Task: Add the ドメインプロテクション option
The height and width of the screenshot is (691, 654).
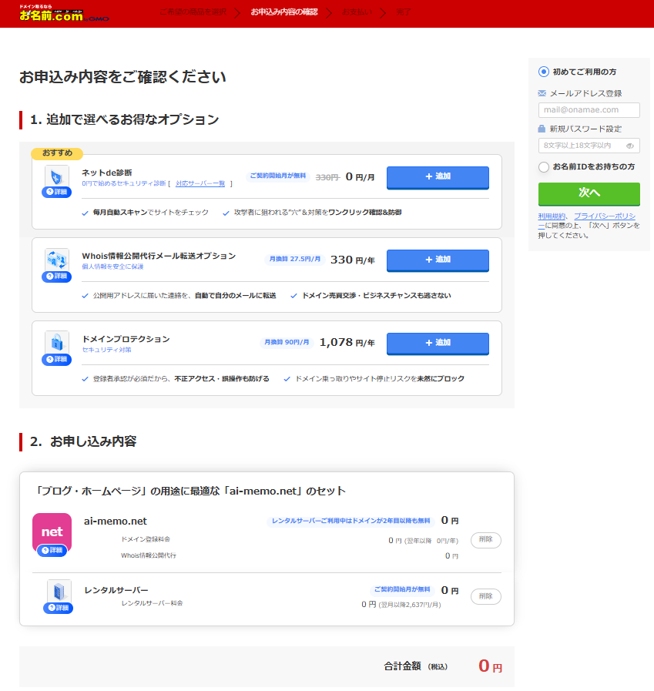Action: [438, 343]
